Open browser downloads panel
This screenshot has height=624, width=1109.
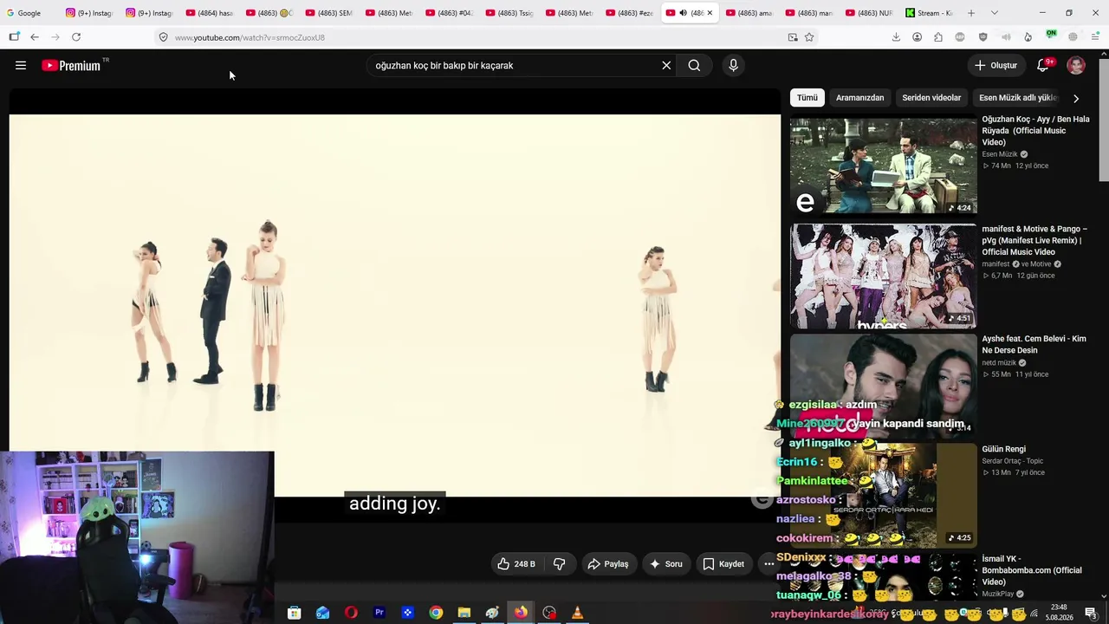pyautogui.click(x=896, y=37)
